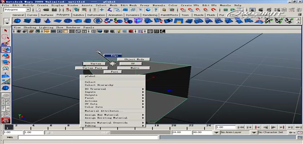
Task: Select the polygon sphere shelf icon
Action: pyautogui.click(x=17, y=21)
